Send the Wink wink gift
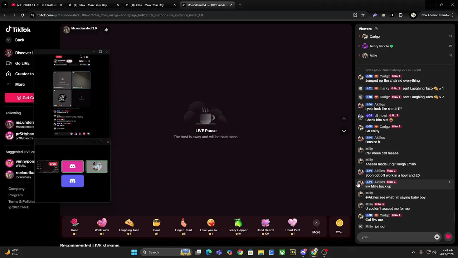This screenshot has height=258, width=458. pyautogui.click(x=102, y=226)
